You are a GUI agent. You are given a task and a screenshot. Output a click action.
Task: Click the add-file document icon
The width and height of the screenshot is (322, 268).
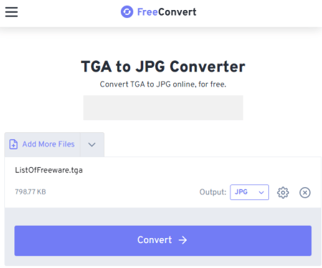click(14, 144)
